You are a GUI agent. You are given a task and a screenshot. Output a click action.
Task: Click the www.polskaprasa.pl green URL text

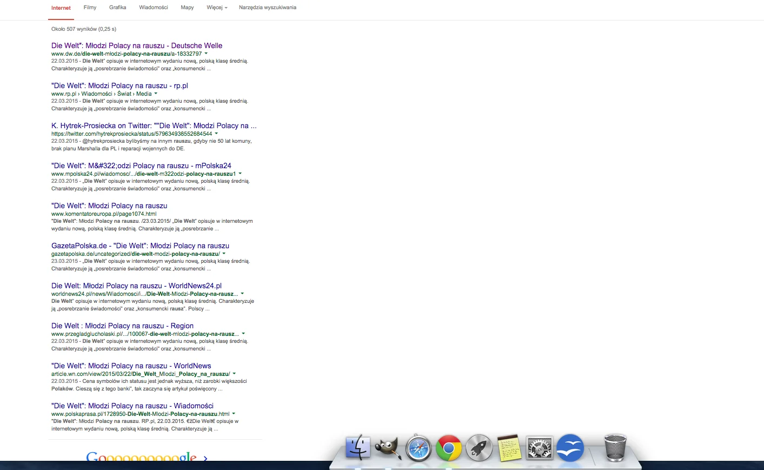(x=141, y=414)
